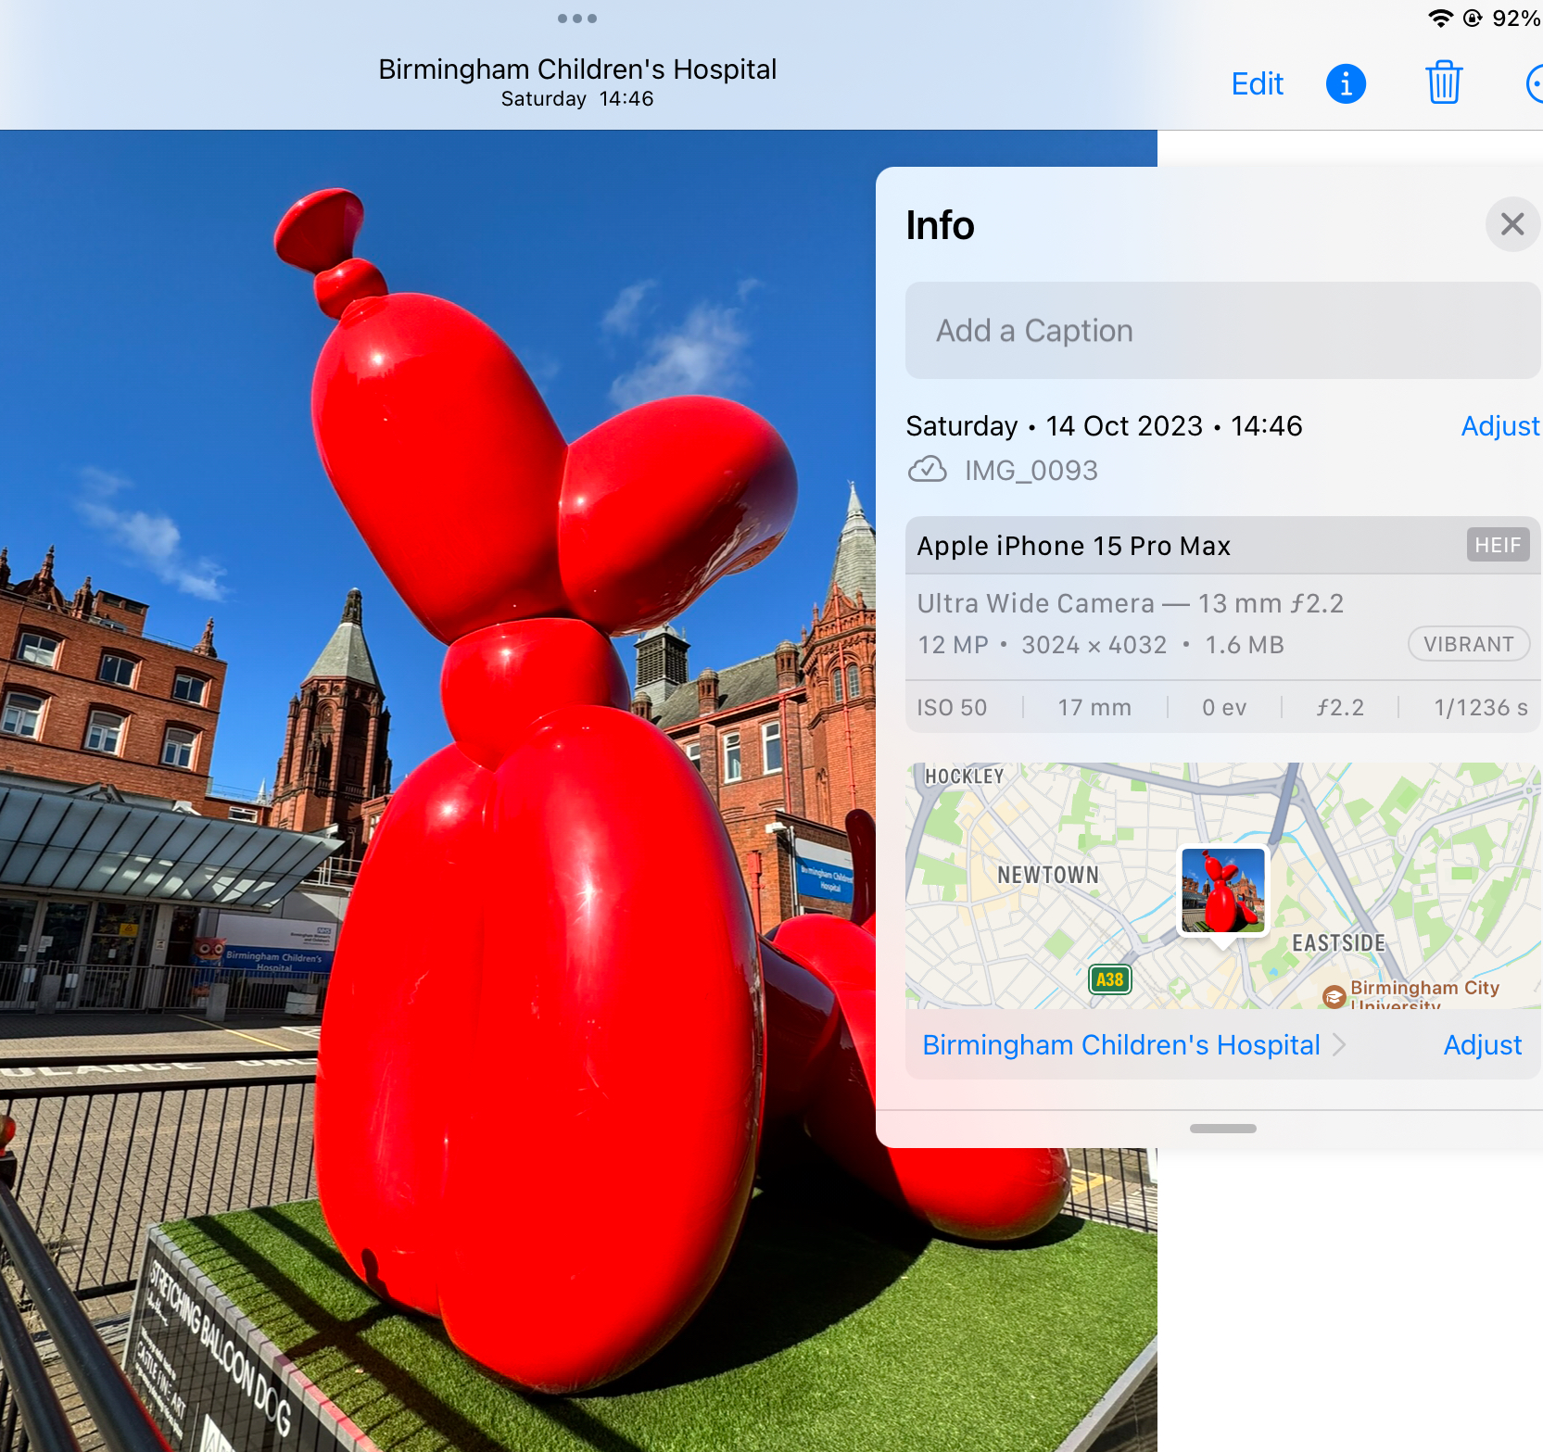This screenshot has width=1543, height=1452.
Task: Tap the orientation lock status icon
Action: 1473,19
